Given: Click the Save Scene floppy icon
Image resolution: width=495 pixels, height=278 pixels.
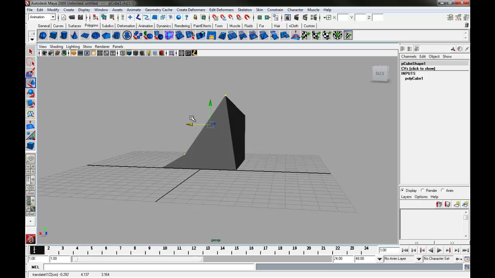Looking at the screenshot, I should click(x=80, y=17).
